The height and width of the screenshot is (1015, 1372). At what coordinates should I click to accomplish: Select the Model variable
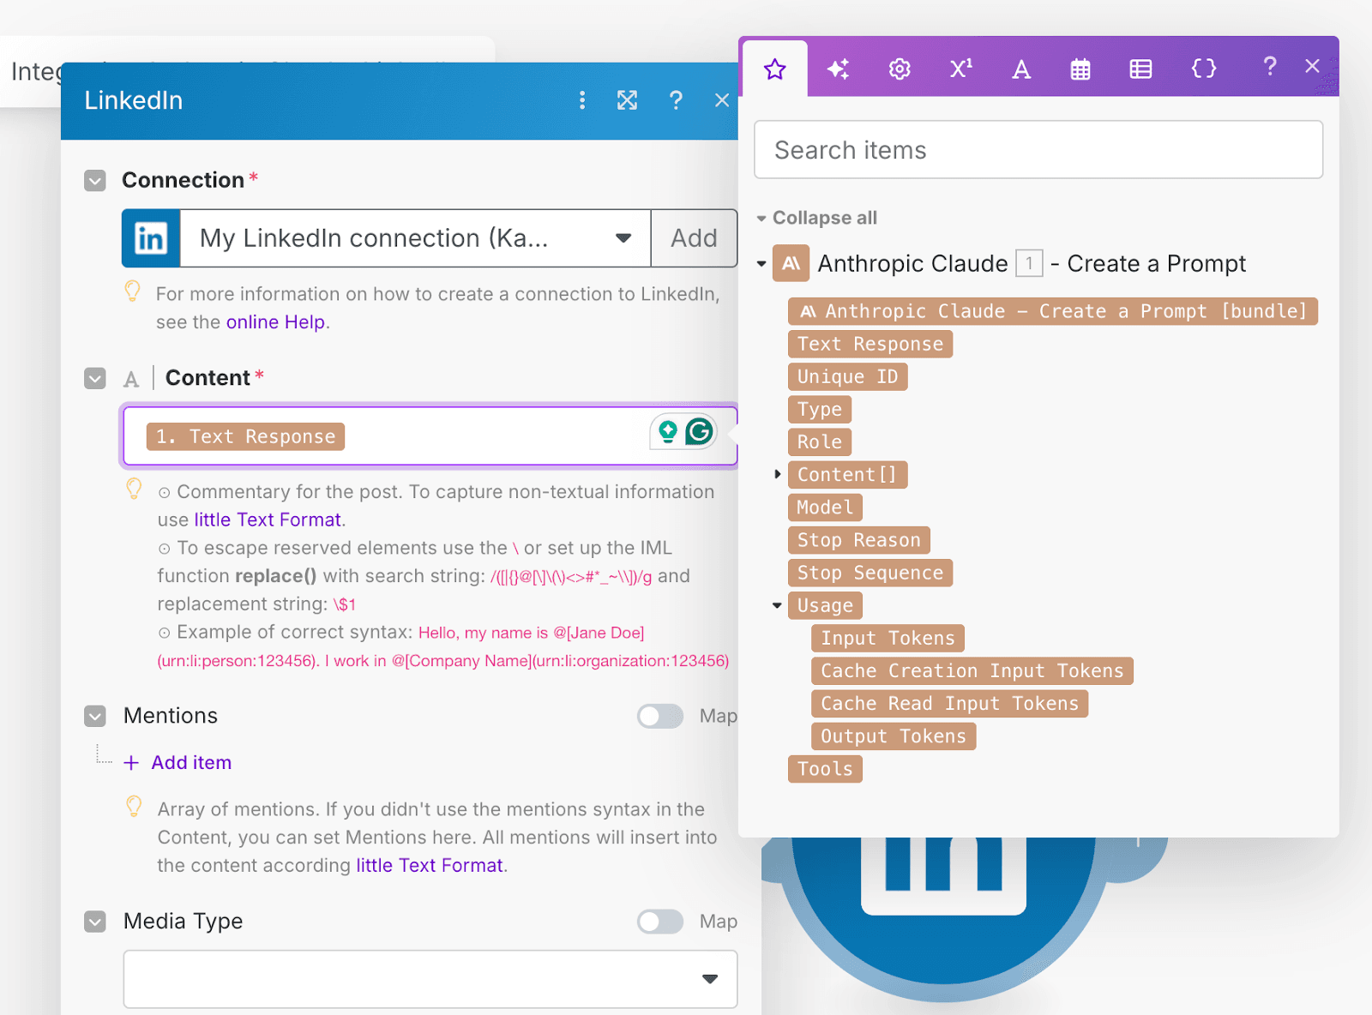click(825, 507)
